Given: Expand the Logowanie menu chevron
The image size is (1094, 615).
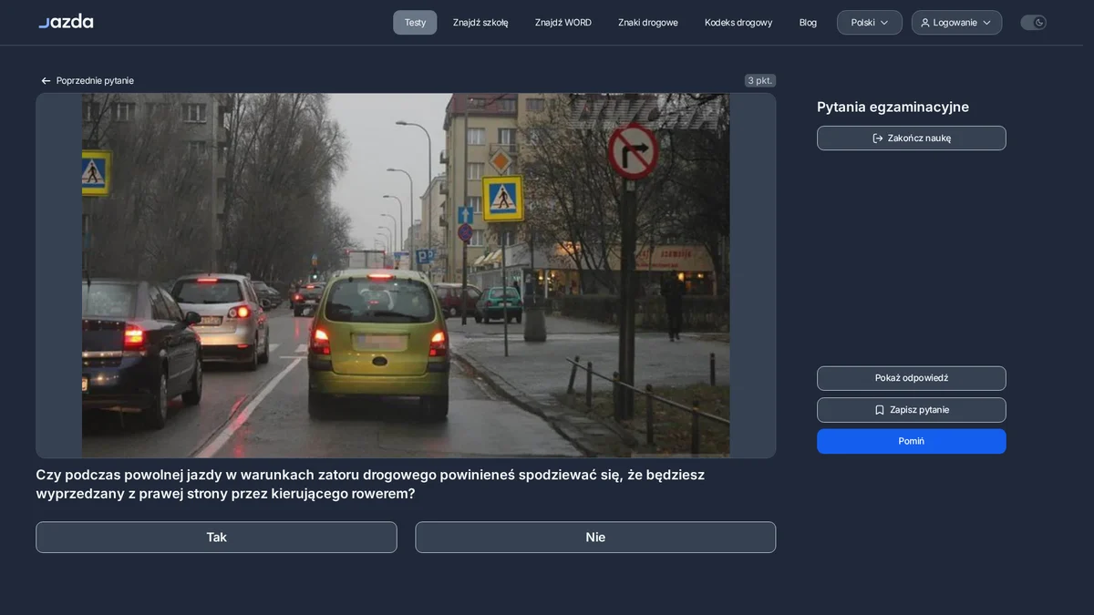Looking at the screenshot, I should (x=986, y=23).
